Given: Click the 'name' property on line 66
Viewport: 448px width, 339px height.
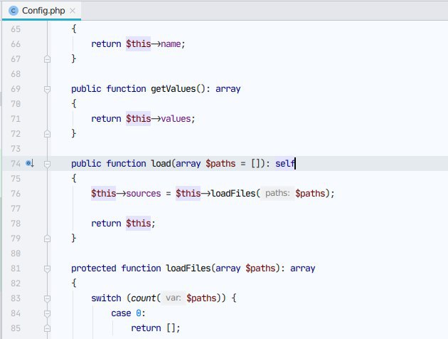Looking at the screenshot, I should (171, 44).
